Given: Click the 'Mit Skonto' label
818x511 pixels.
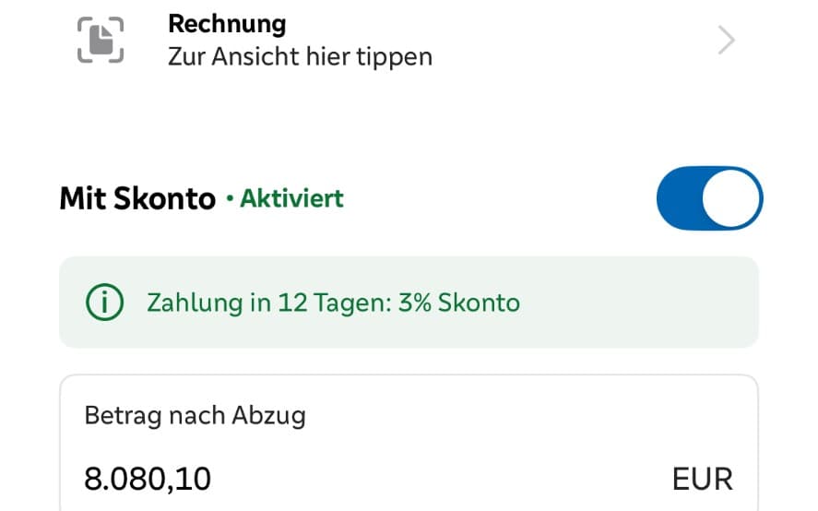Looking at the screenshot, I should pos(137,198).
